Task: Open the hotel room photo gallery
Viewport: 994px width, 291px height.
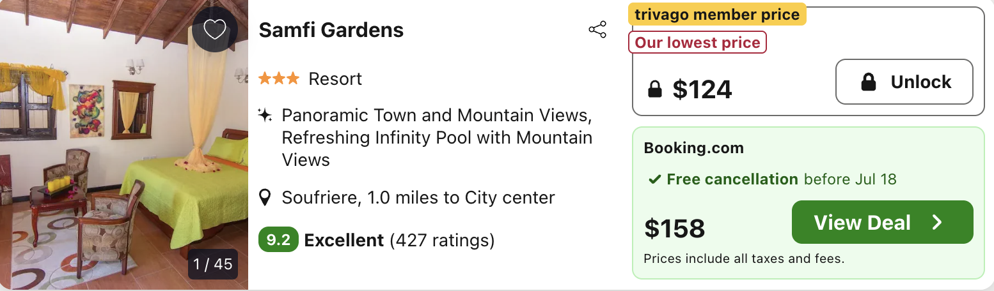Action: coord(124,145)
